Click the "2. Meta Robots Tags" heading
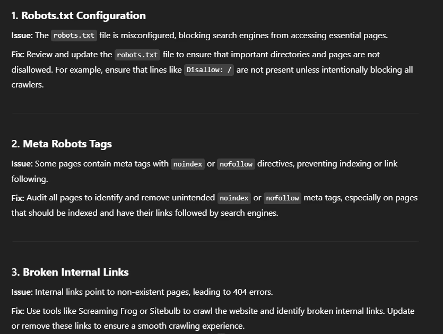 [62, 144]
